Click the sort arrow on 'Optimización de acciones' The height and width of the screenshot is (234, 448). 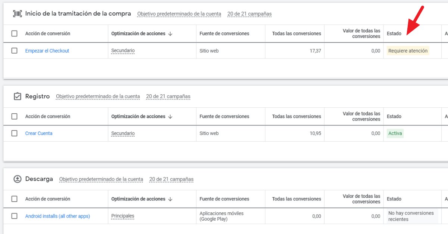tap(170, 34)
